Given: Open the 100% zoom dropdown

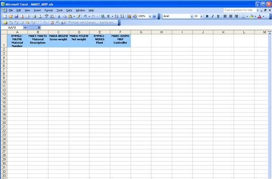Looking at the screenshot, I should coord(149,16).
